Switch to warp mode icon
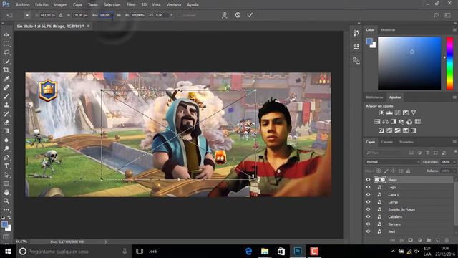This screenshot has height=258, width=458. click(x=224, y=15)
